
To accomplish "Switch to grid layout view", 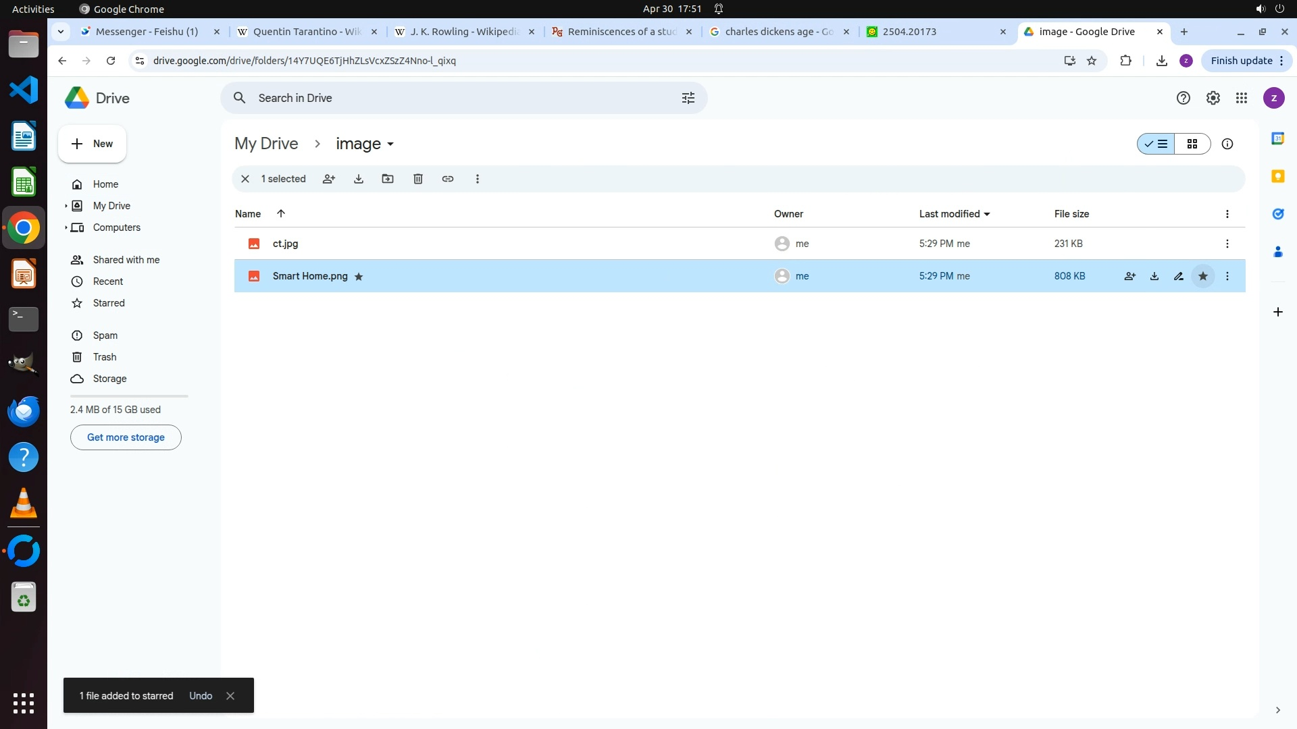I will (x=1192, y=144).
